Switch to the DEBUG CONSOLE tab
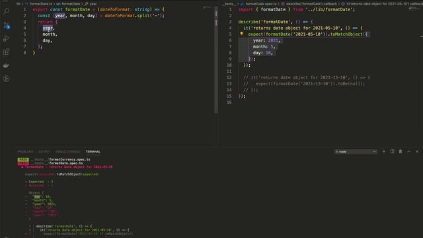Image resolution: width=423 pixels, height=238 pixels. (68, 151)
